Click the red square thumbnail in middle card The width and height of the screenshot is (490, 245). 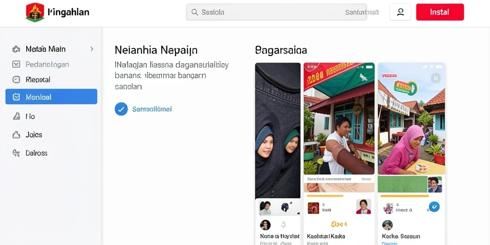coord(313,208)
